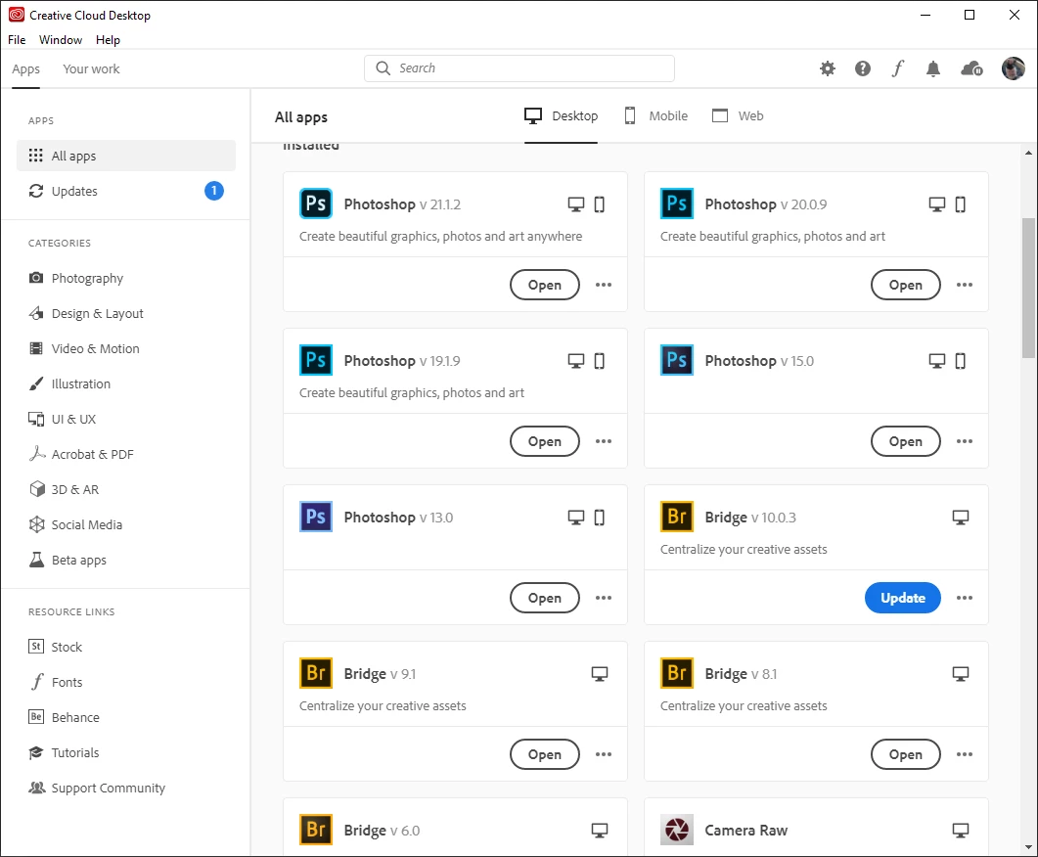Open more options for Bridge v 9.1
Viewport: 1038px width, 857px height.
603,754
